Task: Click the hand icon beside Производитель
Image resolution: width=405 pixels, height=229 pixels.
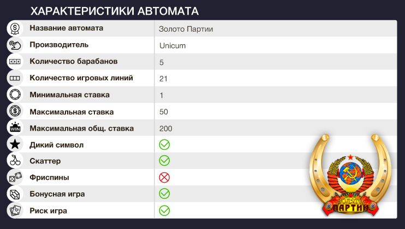Action: [15, 45]
